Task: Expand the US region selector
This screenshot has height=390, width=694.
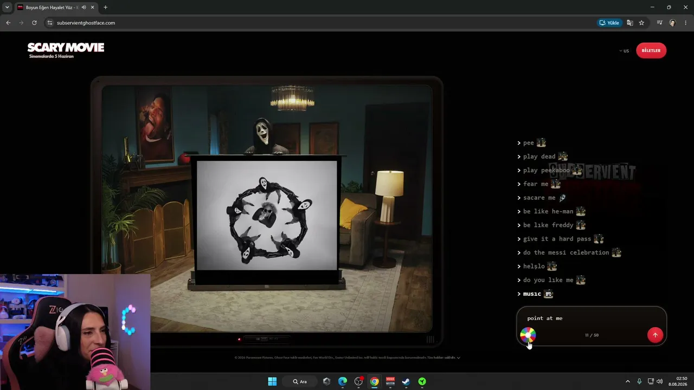Action: point(624,51)
